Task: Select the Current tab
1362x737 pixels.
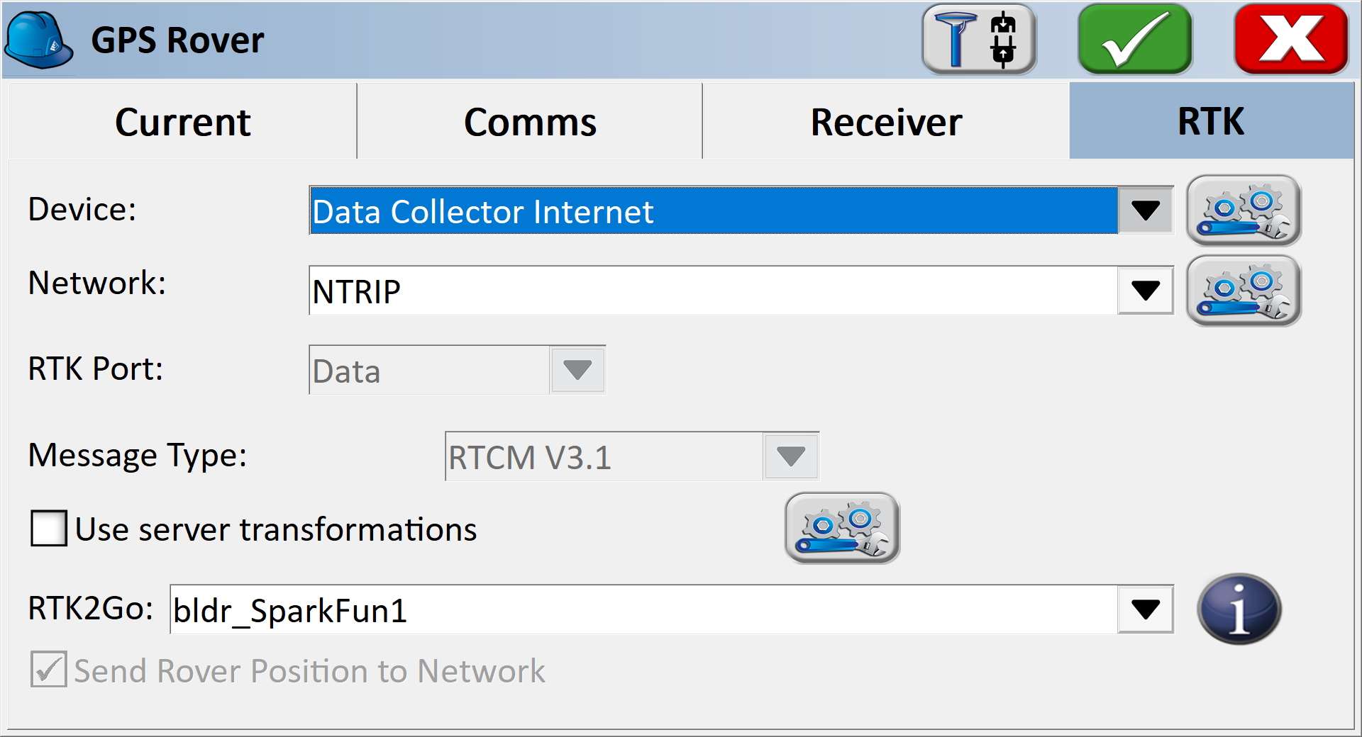Action: pos(182,121)
